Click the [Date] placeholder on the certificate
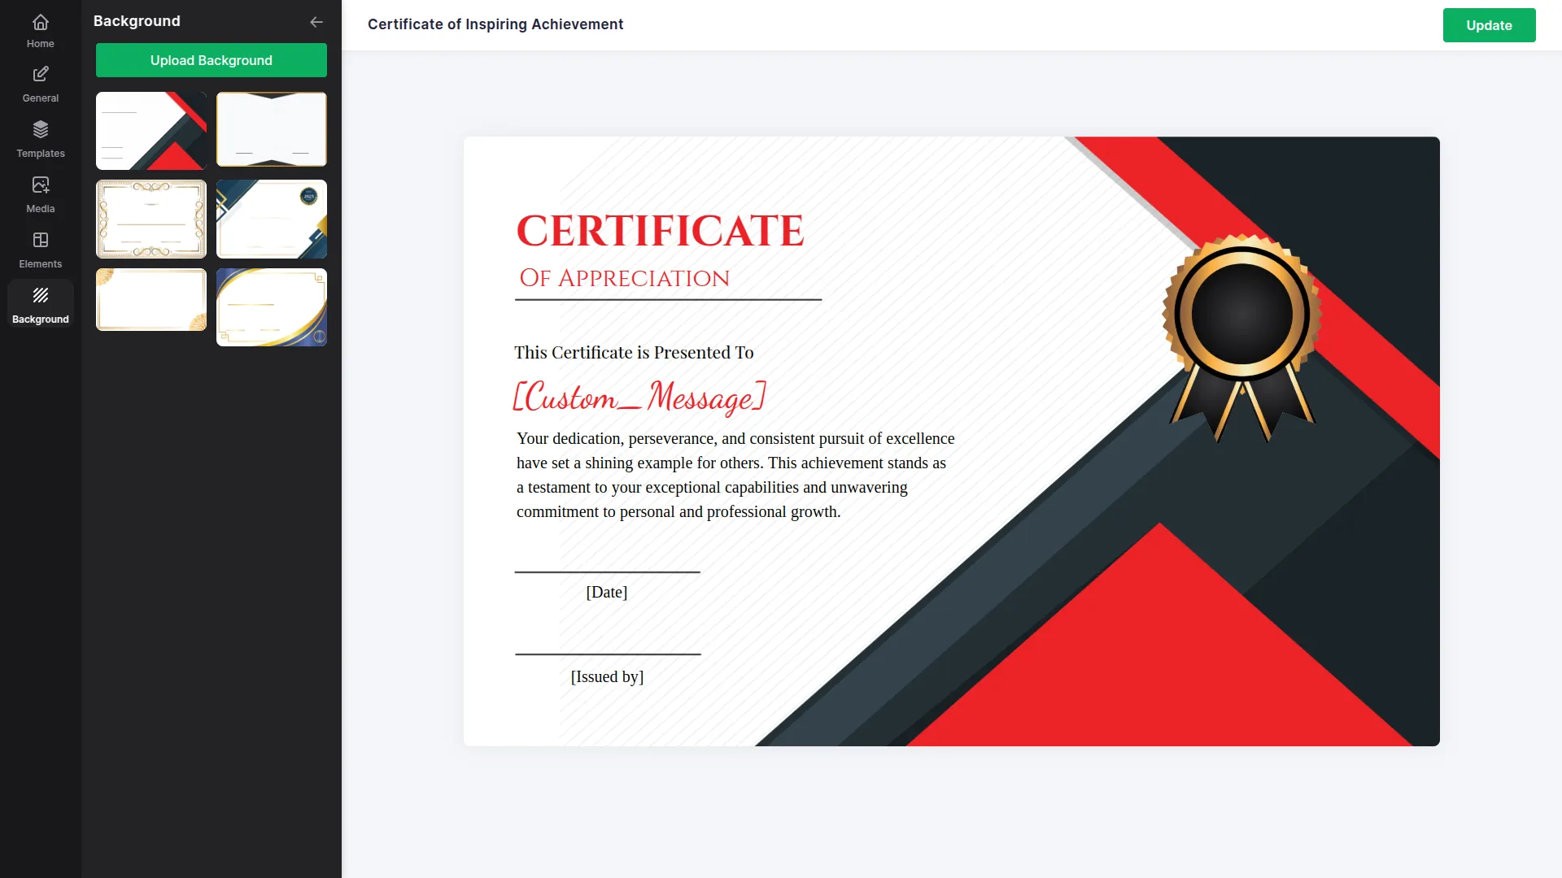The width and height of the screenshot is (1562, 878). point(607,592)
